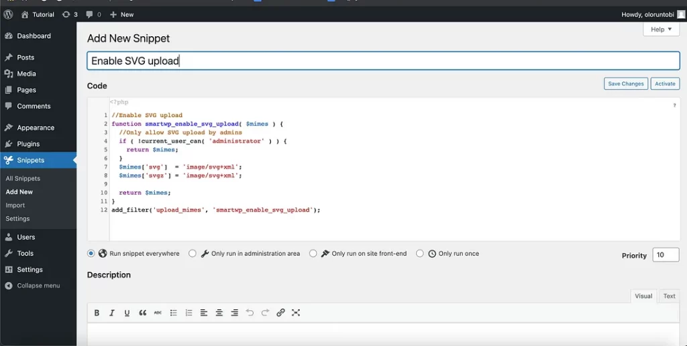Screen dimensions: 687x346
Task: Select Only run in administration area
Action: [193, 254]
